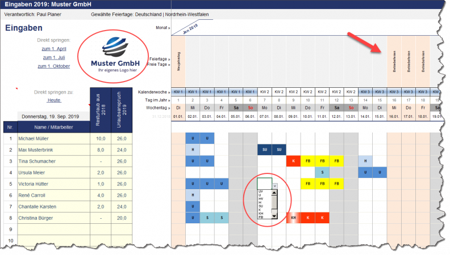Select 'FB' entry in the dropdown list
The height and width of the screenshot is (255, 450).
coord(261,217)
